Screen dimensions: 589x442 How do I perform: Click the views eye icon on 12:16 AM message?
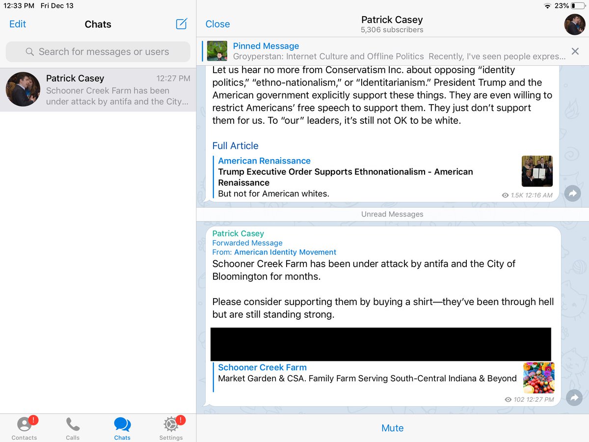point(505,195)
